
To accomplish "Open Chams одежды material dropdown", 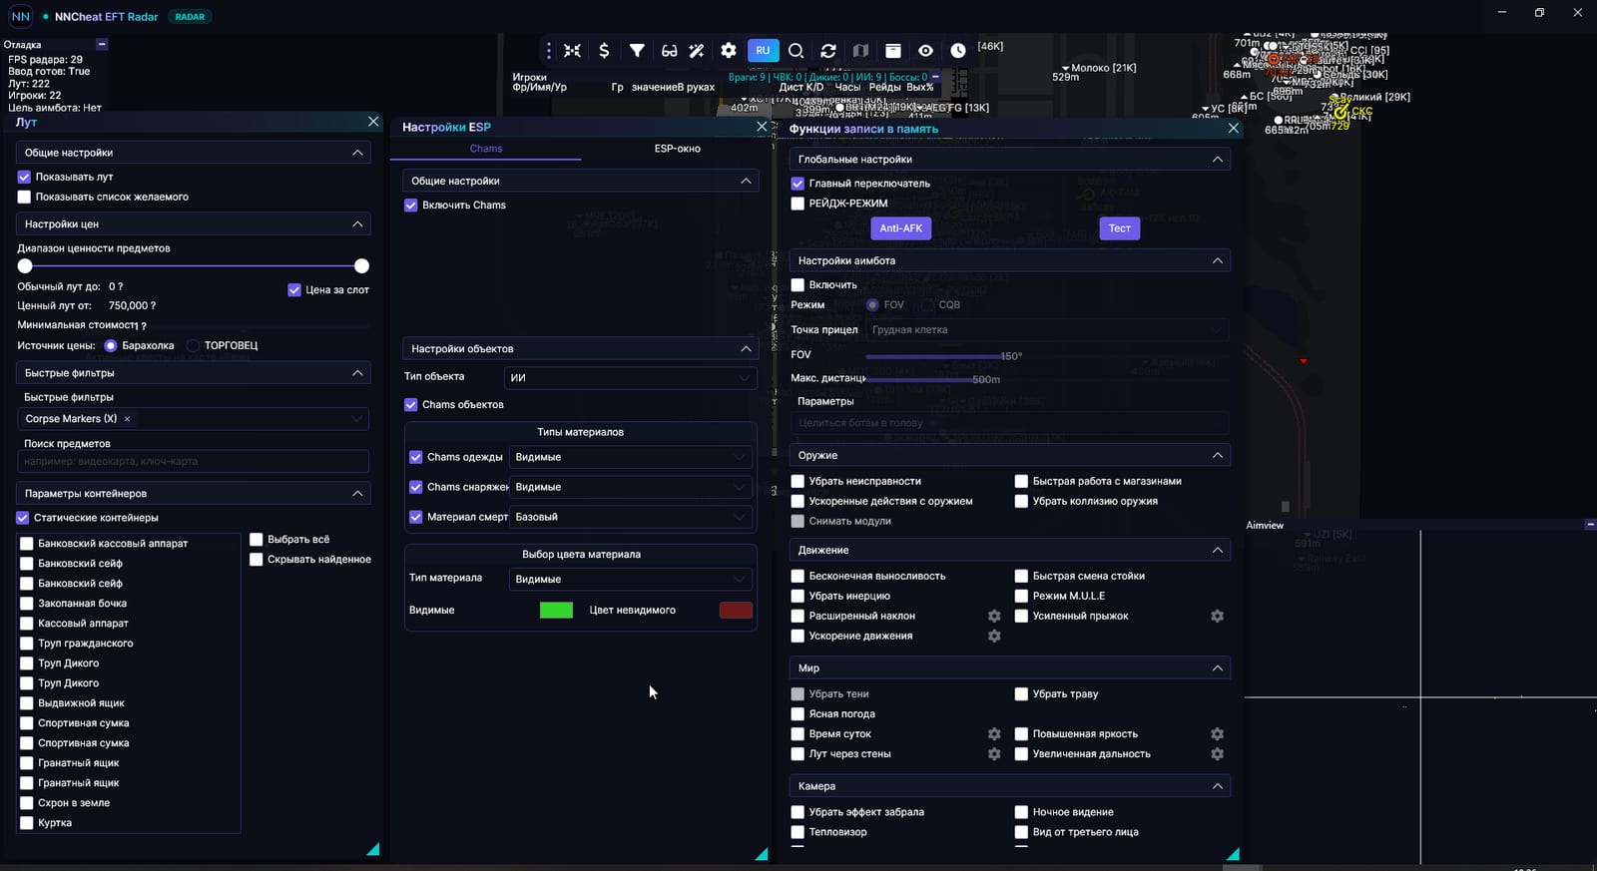I will tap(630, 457).
